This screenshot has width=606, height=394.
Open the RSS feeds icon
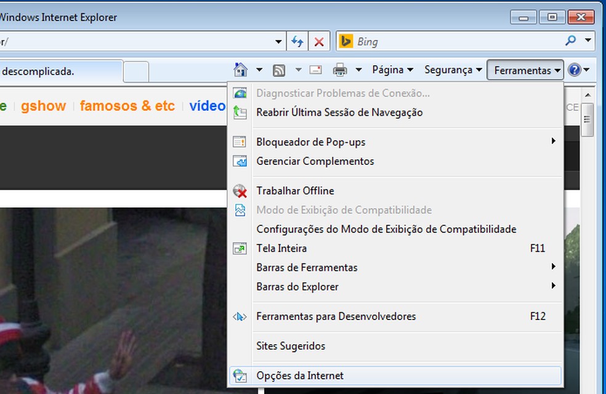[x=279, y=70]
